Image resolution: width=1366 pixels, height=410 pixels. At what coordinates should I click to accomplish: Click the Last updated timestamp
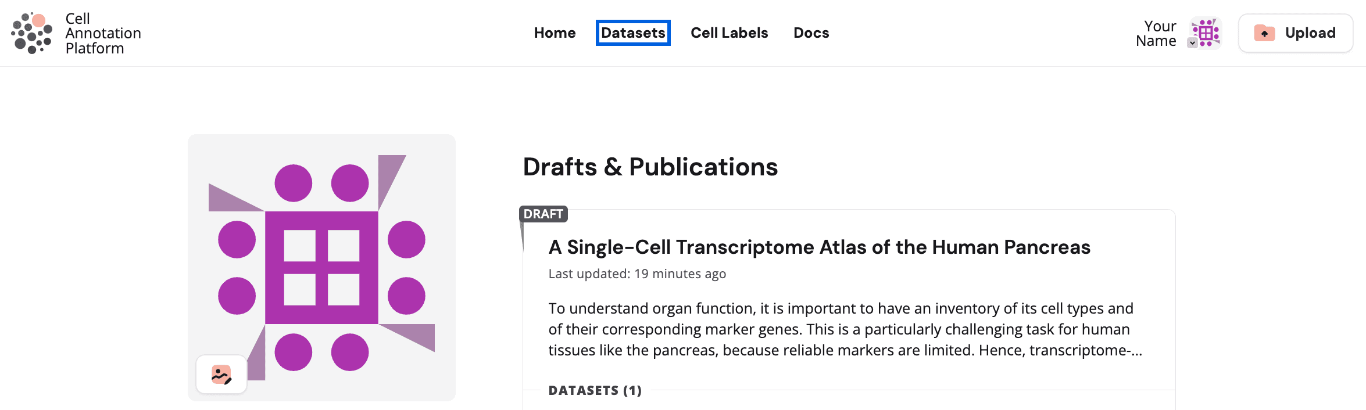[x=636, y=274]
